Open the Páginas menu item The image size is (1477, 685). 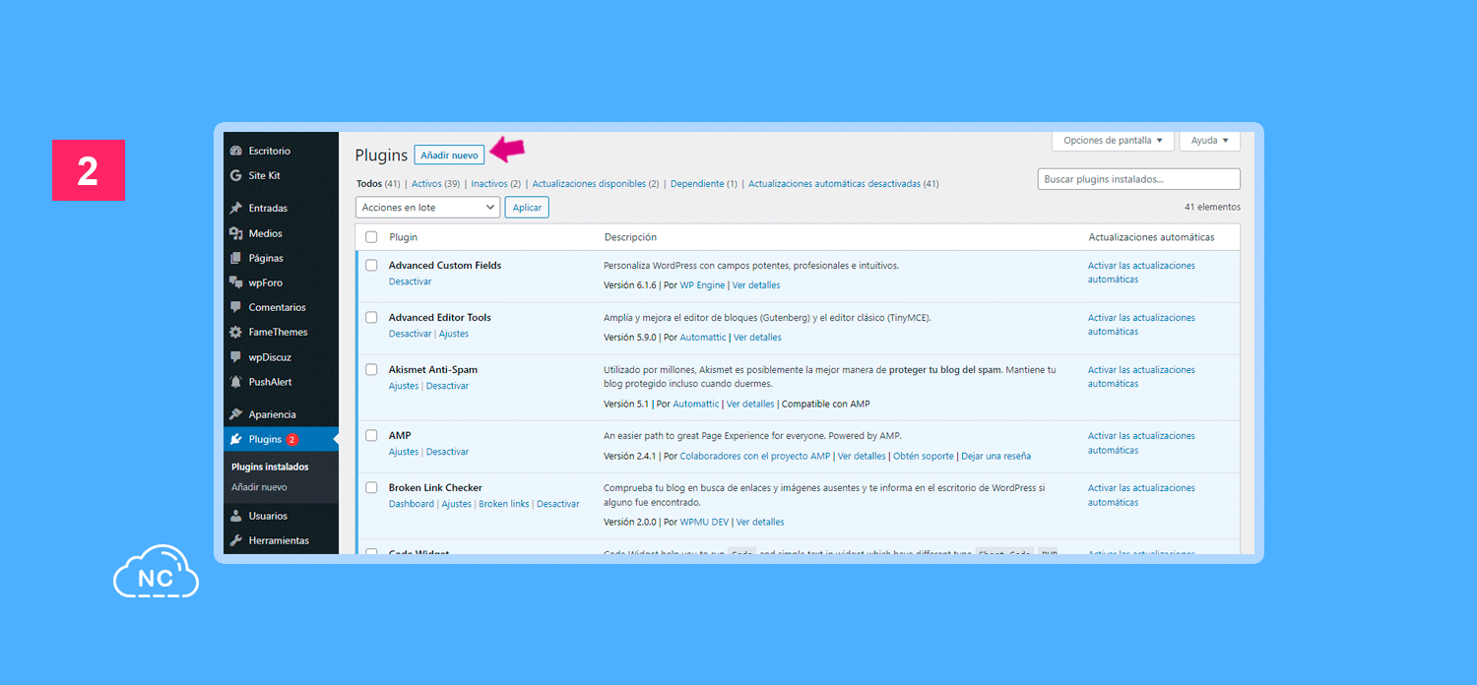click(x=266, y=258)
